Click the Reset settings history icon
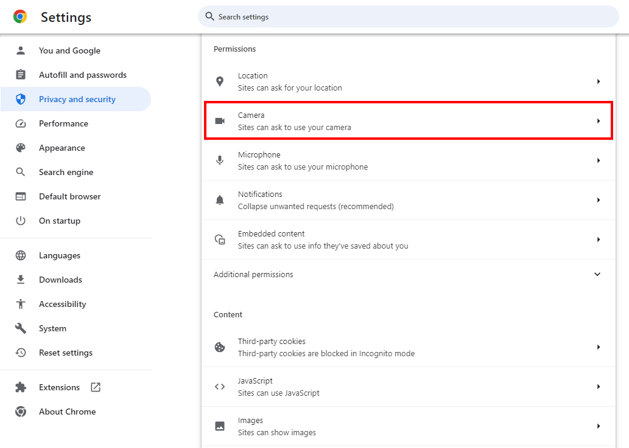The image size is (629, 448). coord(21,353)
